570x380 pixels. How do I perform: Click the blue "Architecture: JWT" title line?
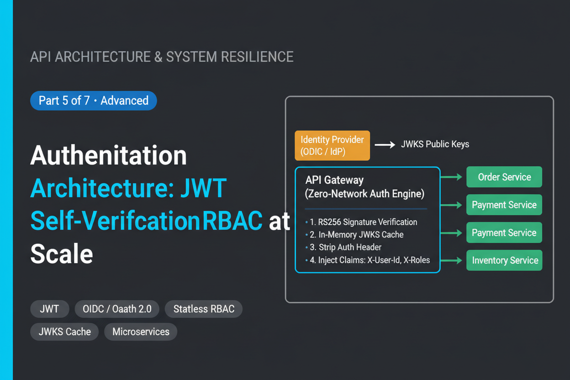point(129,188)
